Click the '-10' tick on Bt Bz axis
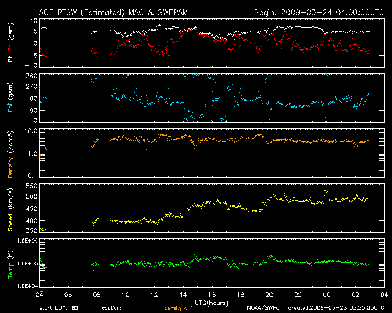Viewport: 392px width, 313px height. [31, 65]
